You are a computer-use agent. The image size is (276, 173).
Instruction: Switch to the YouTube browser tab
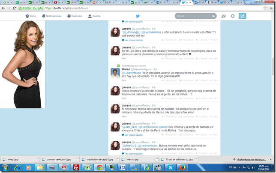59,3
